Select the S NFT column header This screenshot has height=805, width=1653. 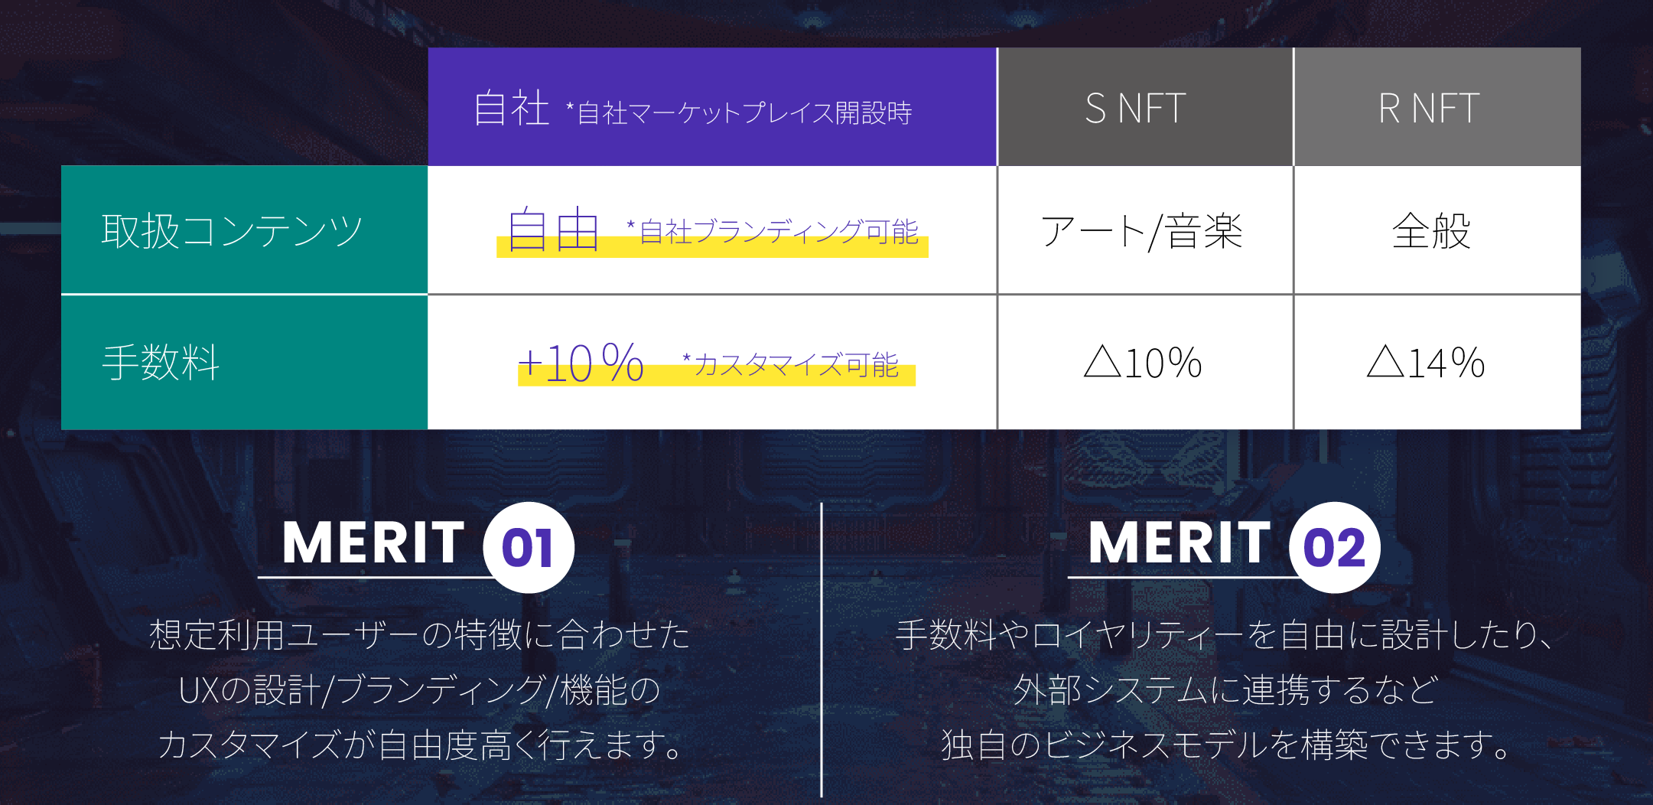[1135, 108]
